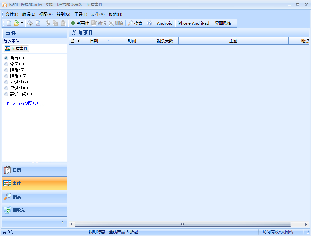
Task: Switch to the 日历 navigation pane
Action: pyautogui.click(x=35, y=170)
